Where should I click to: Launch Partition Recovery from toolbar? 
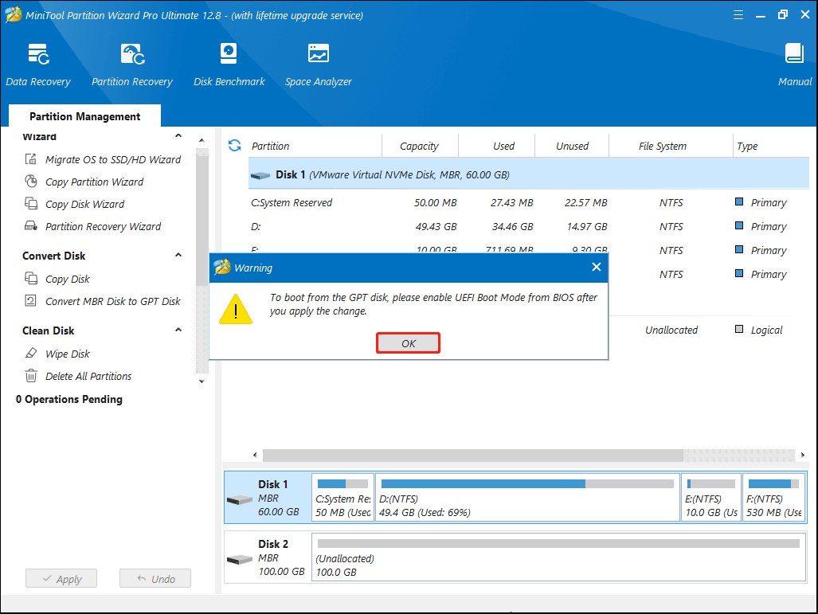pyautogui.click(x=132, y=65)
